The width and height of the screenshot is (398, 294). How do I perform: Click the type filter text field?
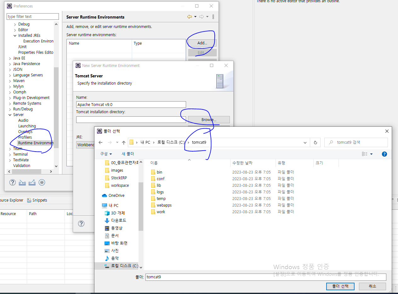[33, 17]
